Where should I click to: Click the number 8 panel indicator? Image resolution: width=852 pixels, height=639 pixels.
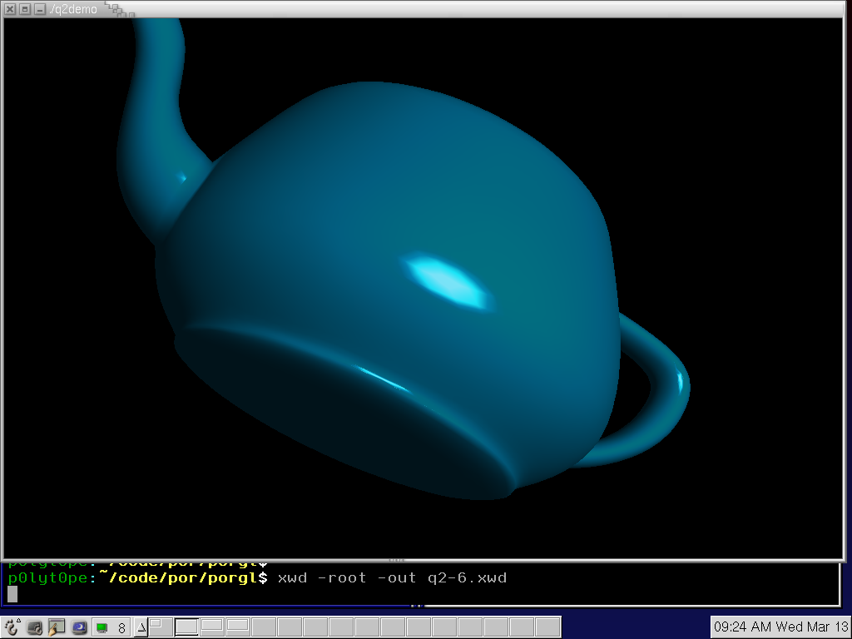click(121, 628)
